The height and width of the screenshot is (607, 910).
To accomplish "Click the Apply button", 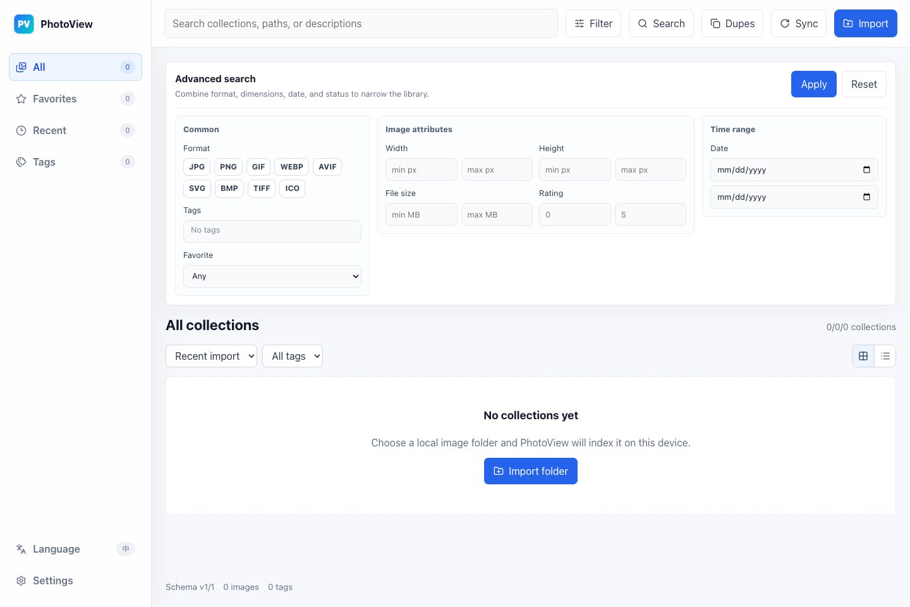I will (x=814, y=84).
